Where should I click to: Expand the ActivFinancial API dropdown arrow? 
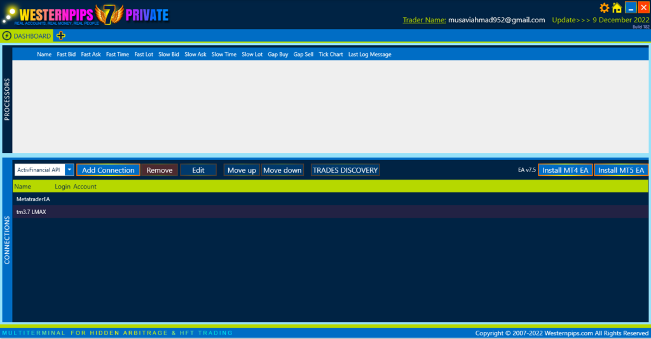pos(69,170)
